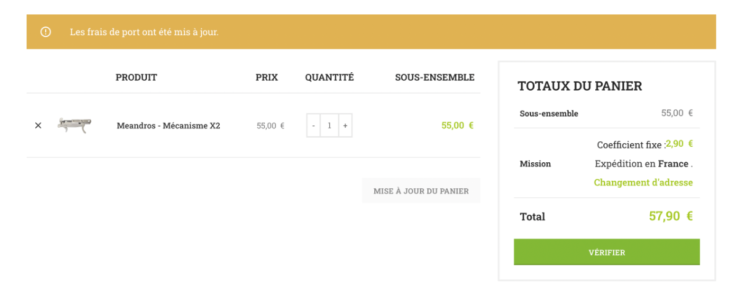Focus the quantity input field
741x298 pixels.
(330, 125)
